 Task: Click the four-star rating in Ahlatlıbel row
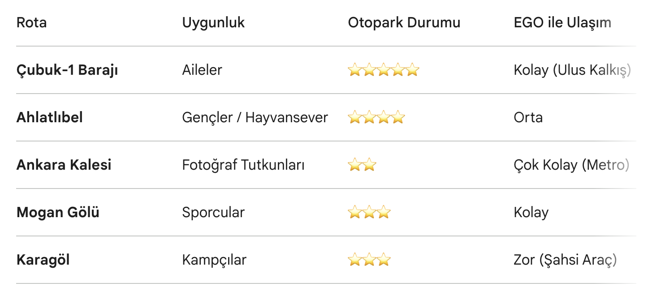point(376,118)
